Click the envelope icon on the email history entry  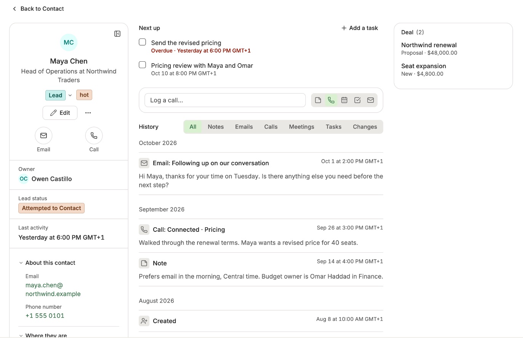coord(144,163)
